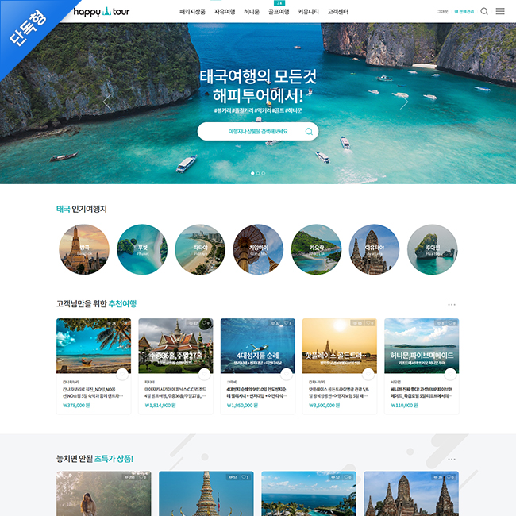Screen dimensions: 516x516
Task: Select the second carousel pagination dot
Action: coord(258,173)
